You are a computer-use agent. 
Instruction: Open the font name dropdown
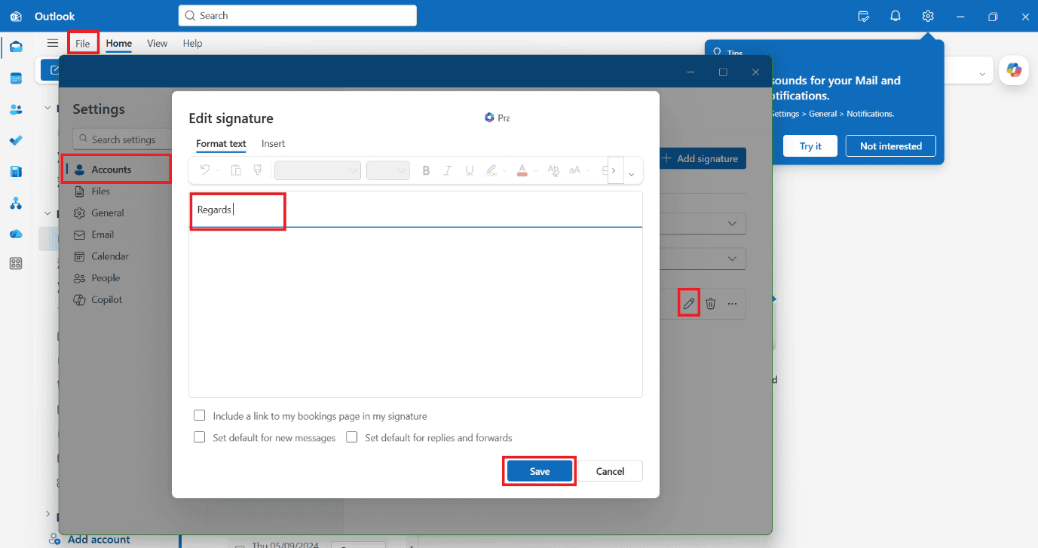coord(317,170)
